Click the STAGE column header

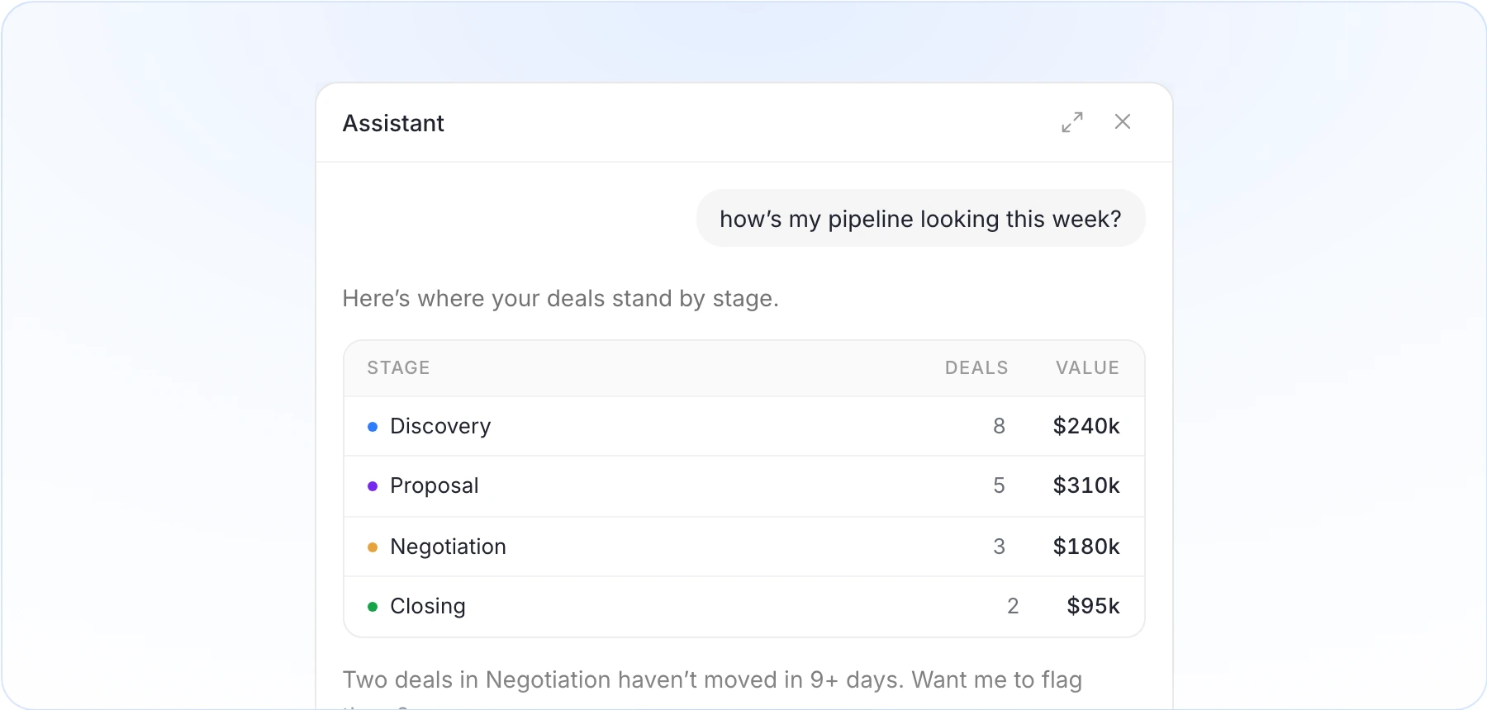click(x=398, y=368)
